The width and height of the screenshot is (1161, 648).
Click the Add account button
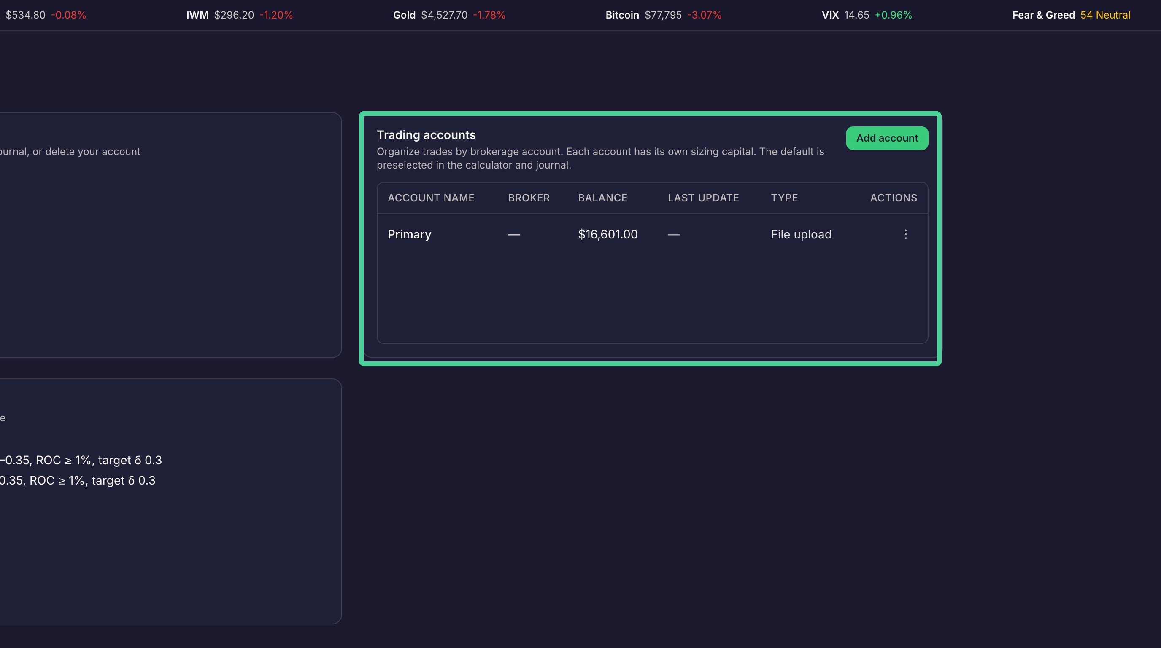(x=887, y=138)
